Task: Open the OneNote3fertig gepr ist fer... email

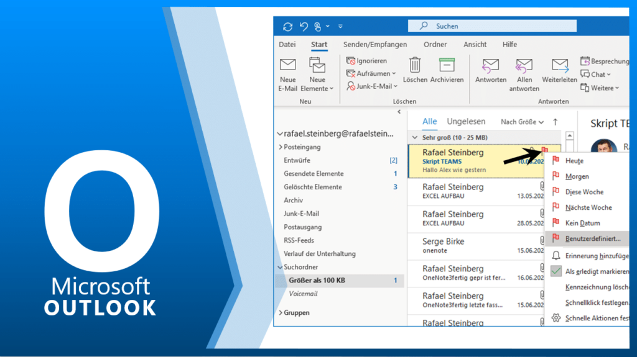Action: tap(476, 273)
